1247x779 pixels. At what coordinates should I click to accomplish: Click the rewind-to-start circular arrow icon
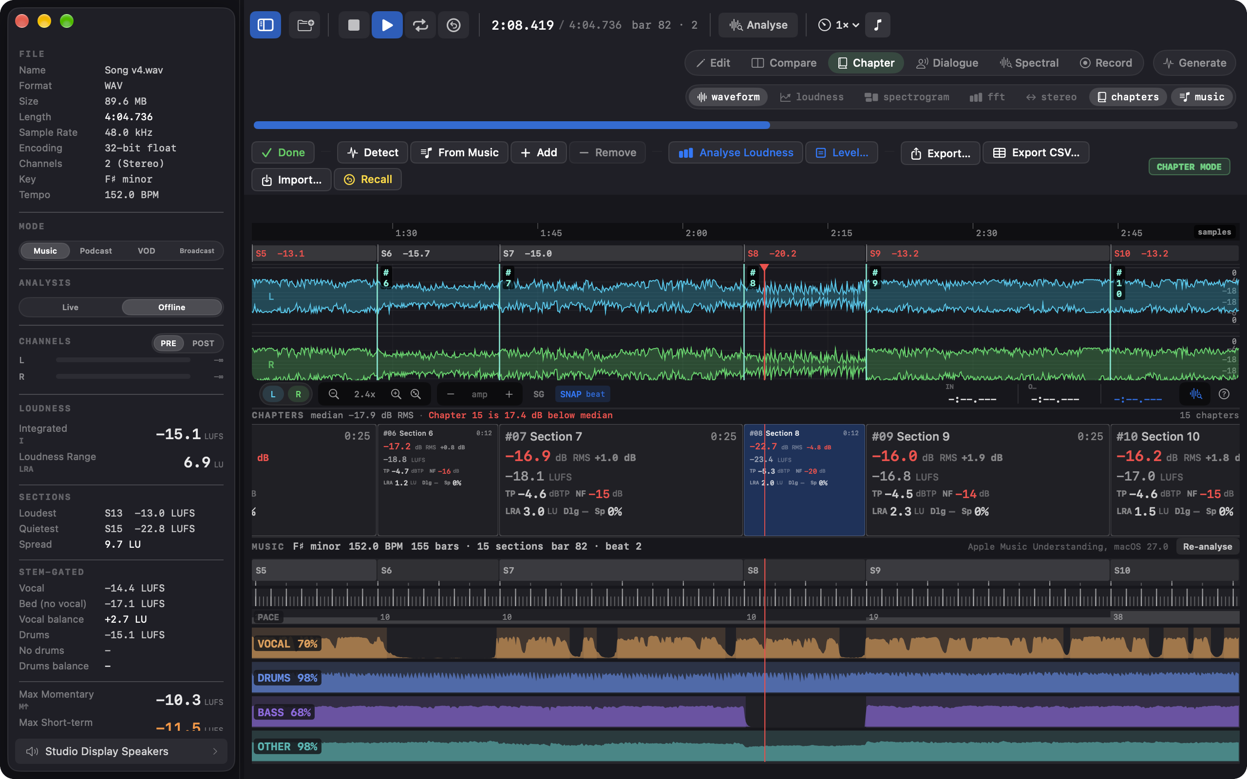point(453,25)
